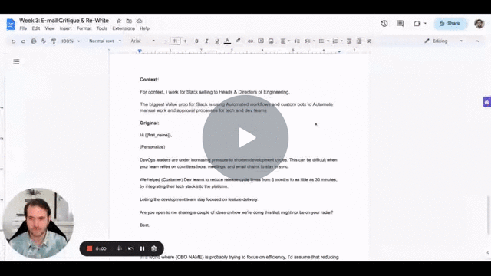
Task: Click the font size field showing 11
Action: pos(175,41)
